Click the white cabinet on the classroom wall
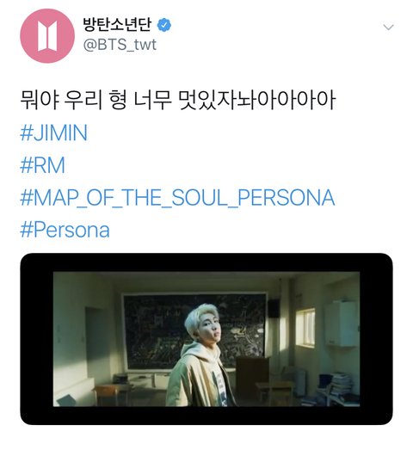The image size is (413, 450). point(342,324)
